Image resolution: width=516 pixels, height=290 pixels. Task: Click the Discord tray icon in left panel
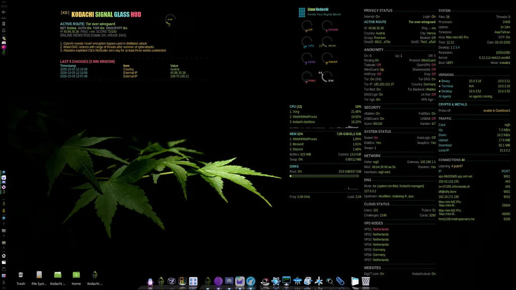point(4,43)
